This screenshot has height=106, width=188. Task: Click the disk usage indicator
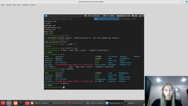coord(96,16)
